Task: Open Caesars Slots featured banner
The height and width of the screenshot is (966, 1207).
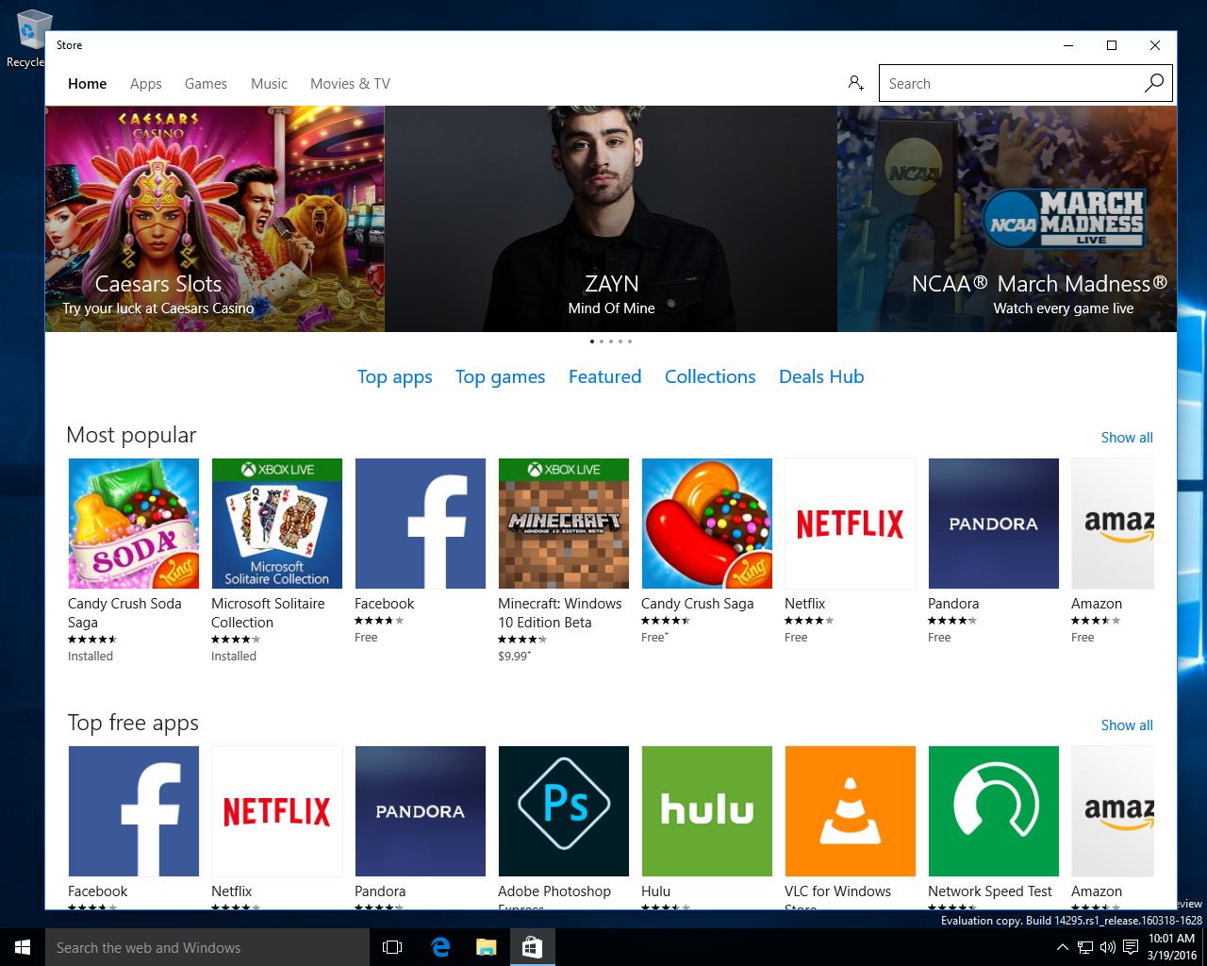Action: pos(215,218)
